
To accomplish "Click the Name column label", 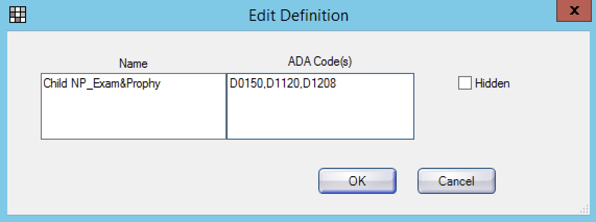I will tap(133, 64).
